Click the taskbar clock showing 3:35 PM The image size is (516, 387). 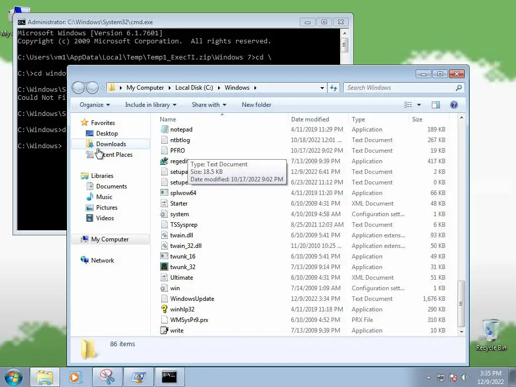[x=490, y=377]
